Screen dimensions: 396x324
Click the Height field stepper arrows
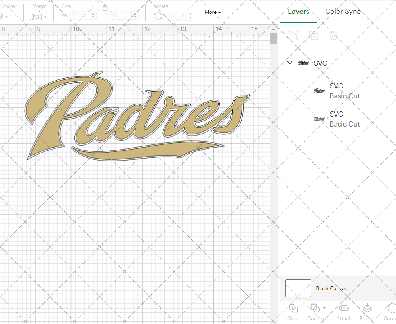click(x=135, y=16)
